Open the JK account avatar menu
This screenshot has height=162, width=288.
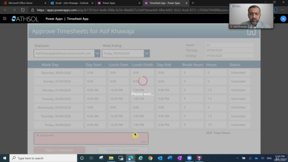coord(283,19)
